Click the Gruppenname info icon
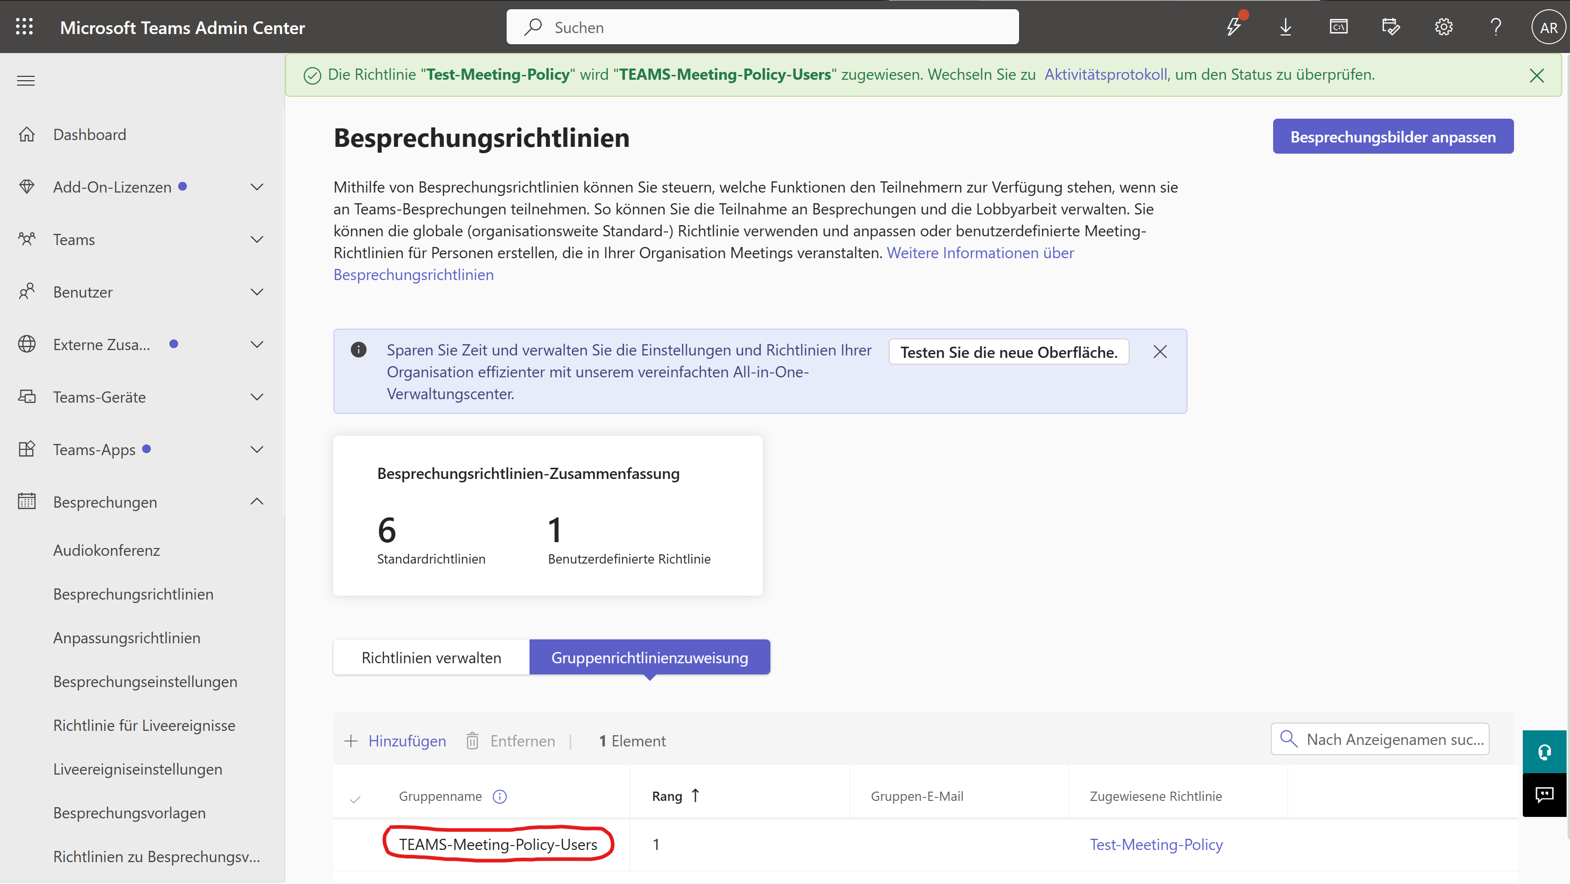The width and height of the screenshot is (1570, 884). pyautogui.click(x=500, y=796)
